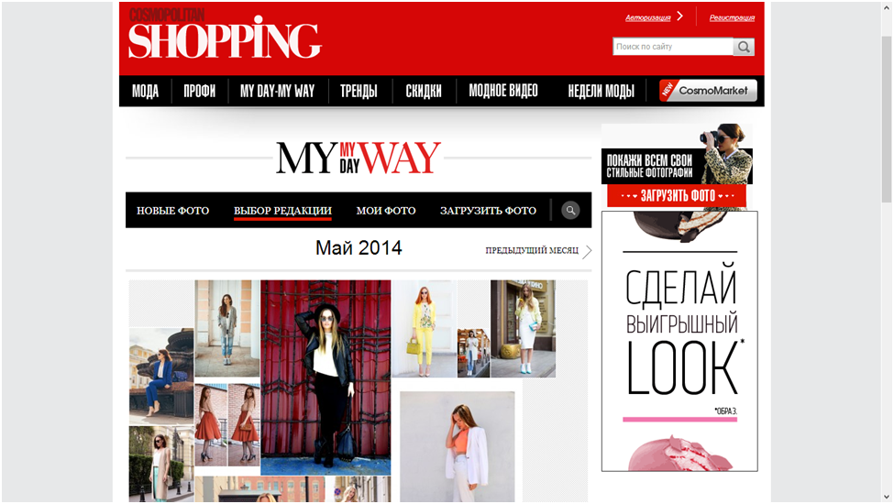Image resolution: width=894 pixels, height=504 pixels.
Task: Click the arrow next to Авторизация
Action: 680,16
